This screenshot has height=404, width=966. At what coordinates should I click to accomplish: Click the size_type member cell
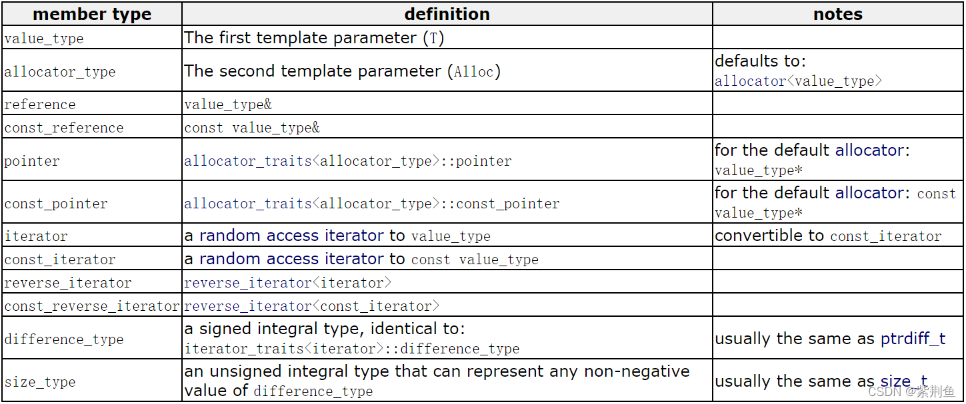click(92, 381)
